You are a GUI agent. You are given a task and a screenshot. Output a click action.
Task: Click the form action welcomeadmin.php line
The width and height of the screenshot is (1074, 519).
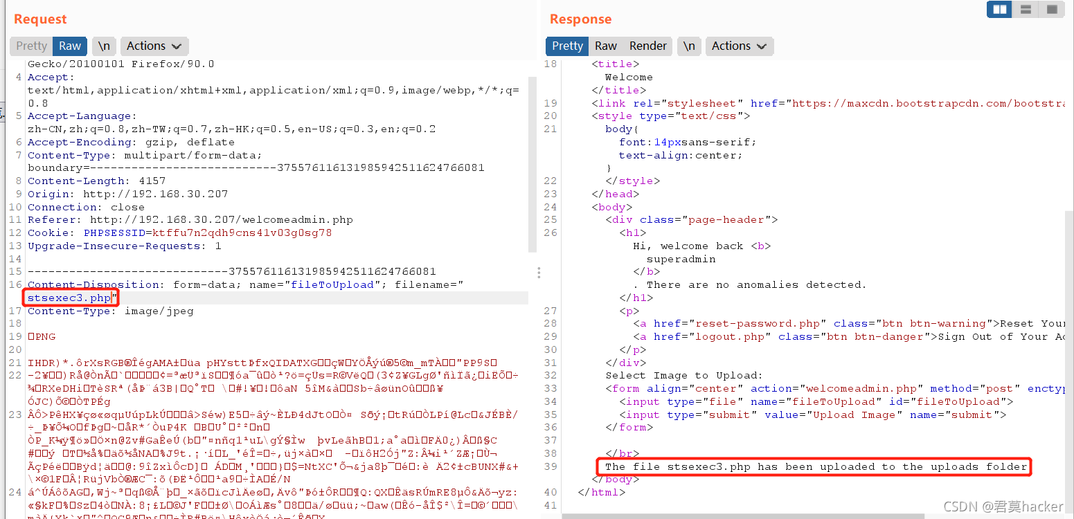click(x=835, y=388)
